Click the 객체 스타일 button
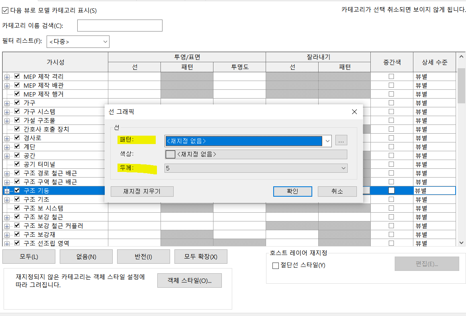Screen dimensions: 466x316 [x=189, y=280]
